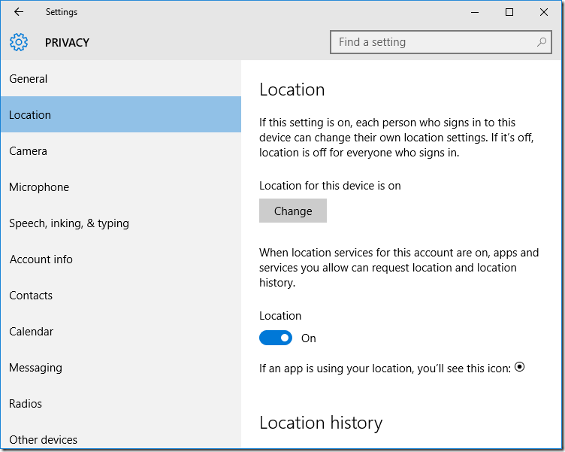Click the search magnifier icon

pyautogui.click(x=541, y=42)
